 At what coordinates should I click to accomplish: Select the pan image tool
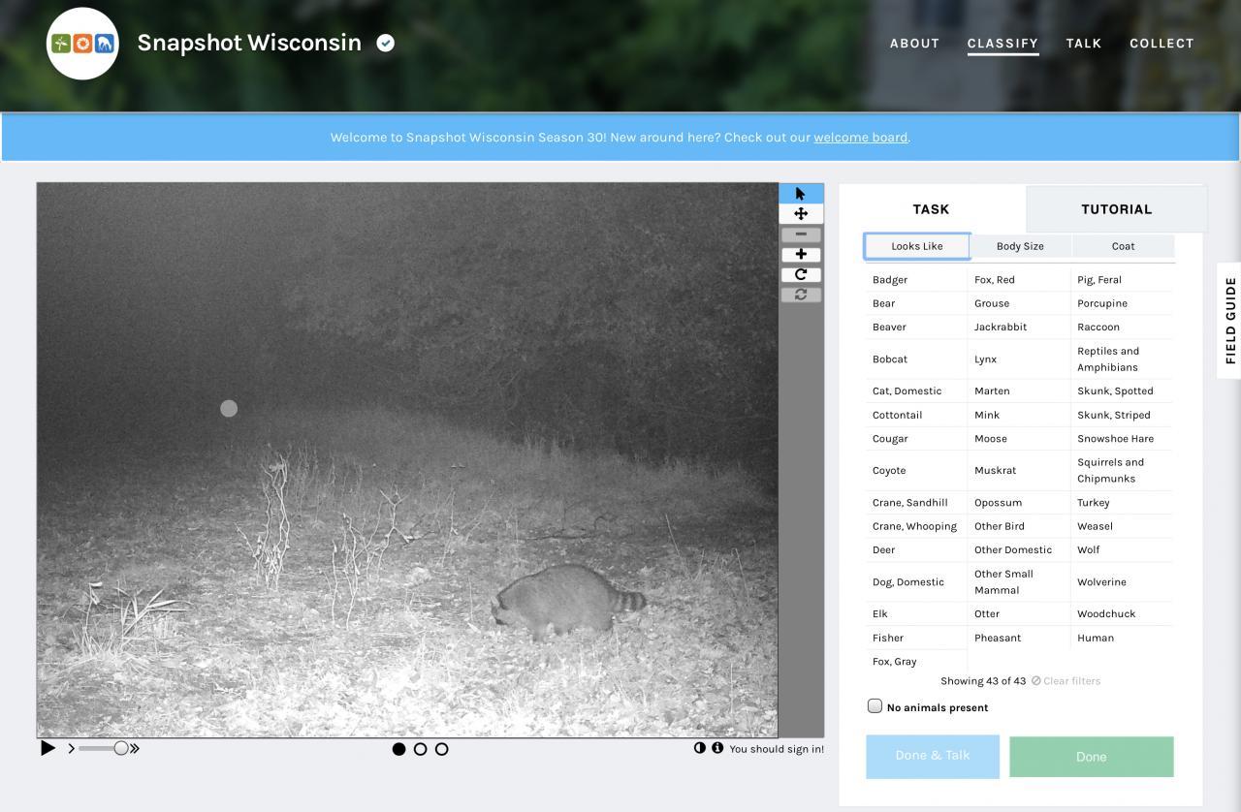(x=801, y=214)
